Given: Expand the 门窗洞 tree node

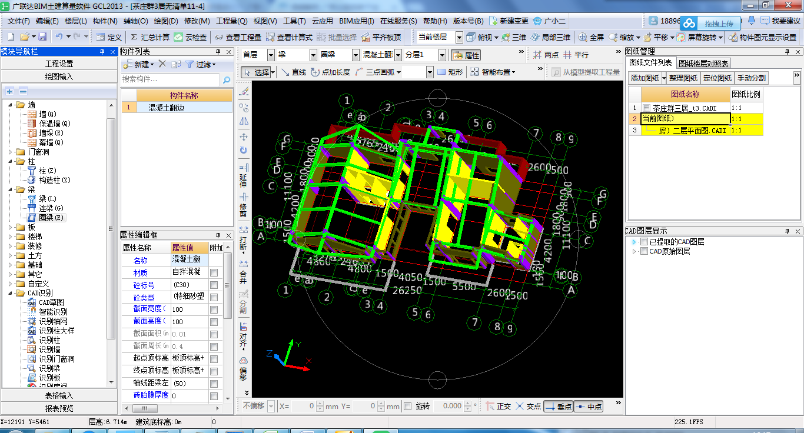Looking at the screenshot, I should point(11,152).
